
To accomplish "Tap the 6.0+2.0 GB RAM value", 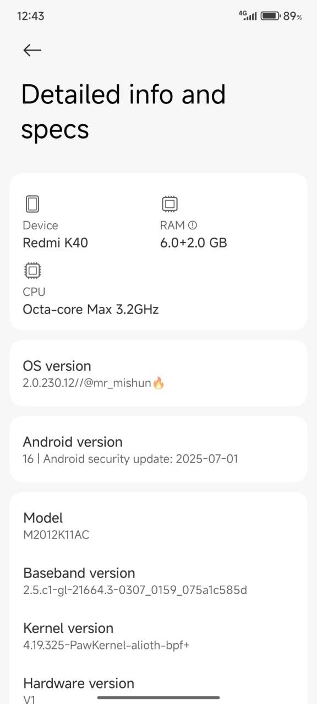I will [194, 243].
